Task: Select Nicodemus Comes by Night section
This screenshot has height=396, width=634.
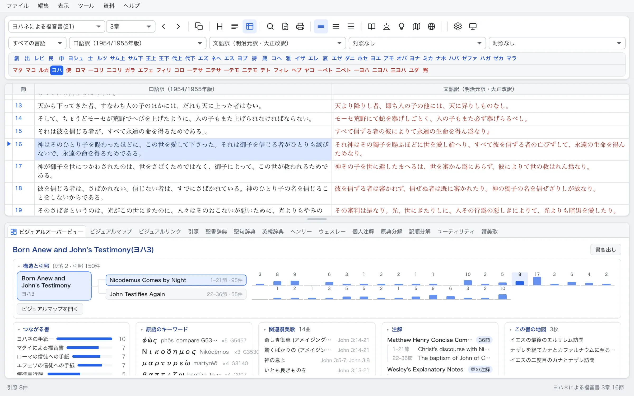Action: [176, 280]
